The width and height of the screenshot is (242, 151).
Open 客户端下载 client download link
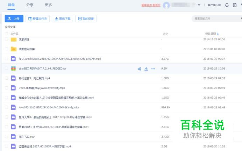coord(214,5)
